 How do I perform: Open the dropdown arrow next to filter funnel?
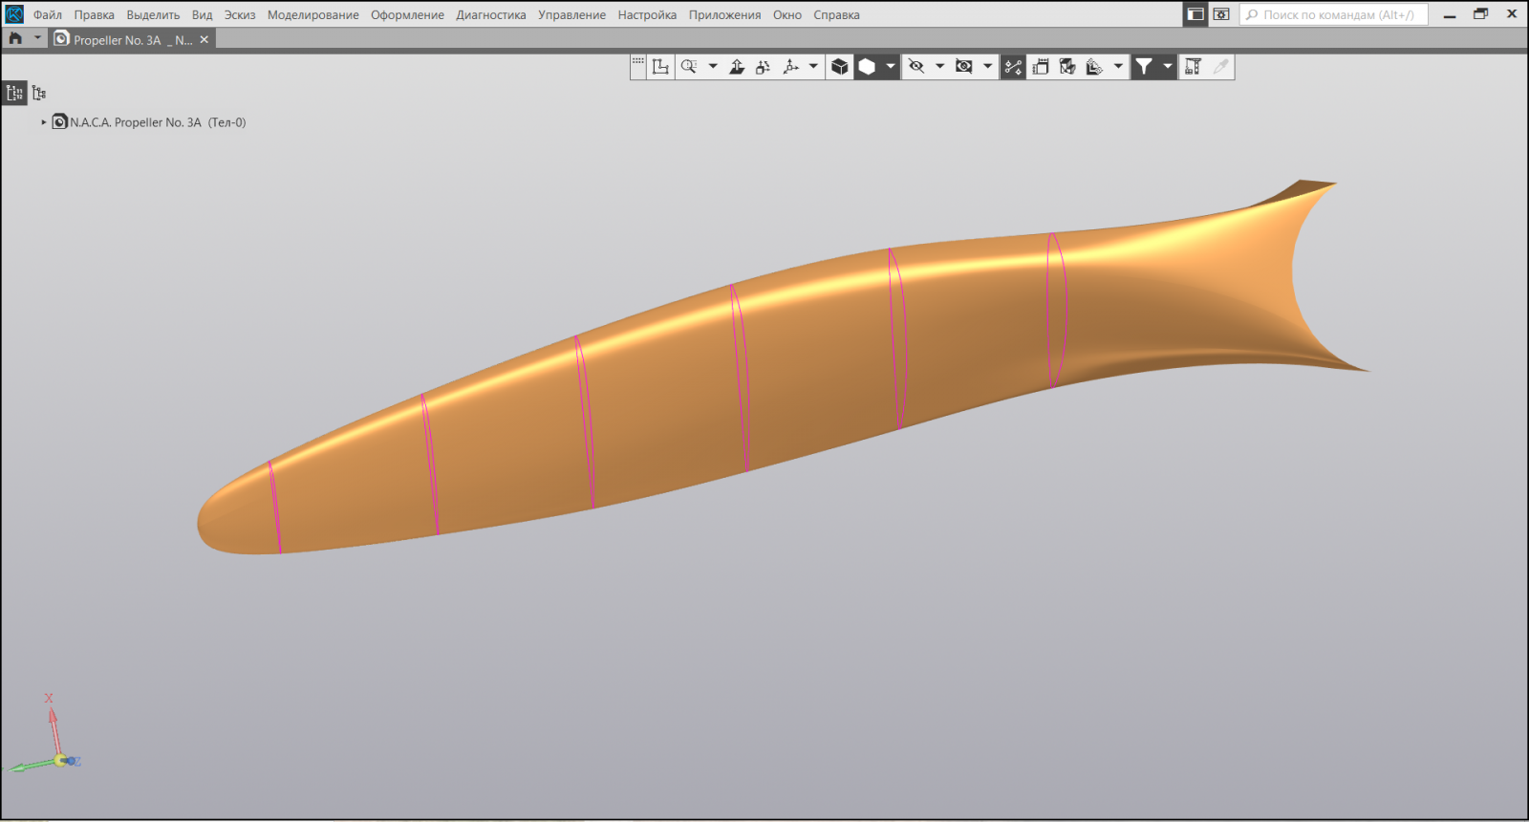(1167, 66)
